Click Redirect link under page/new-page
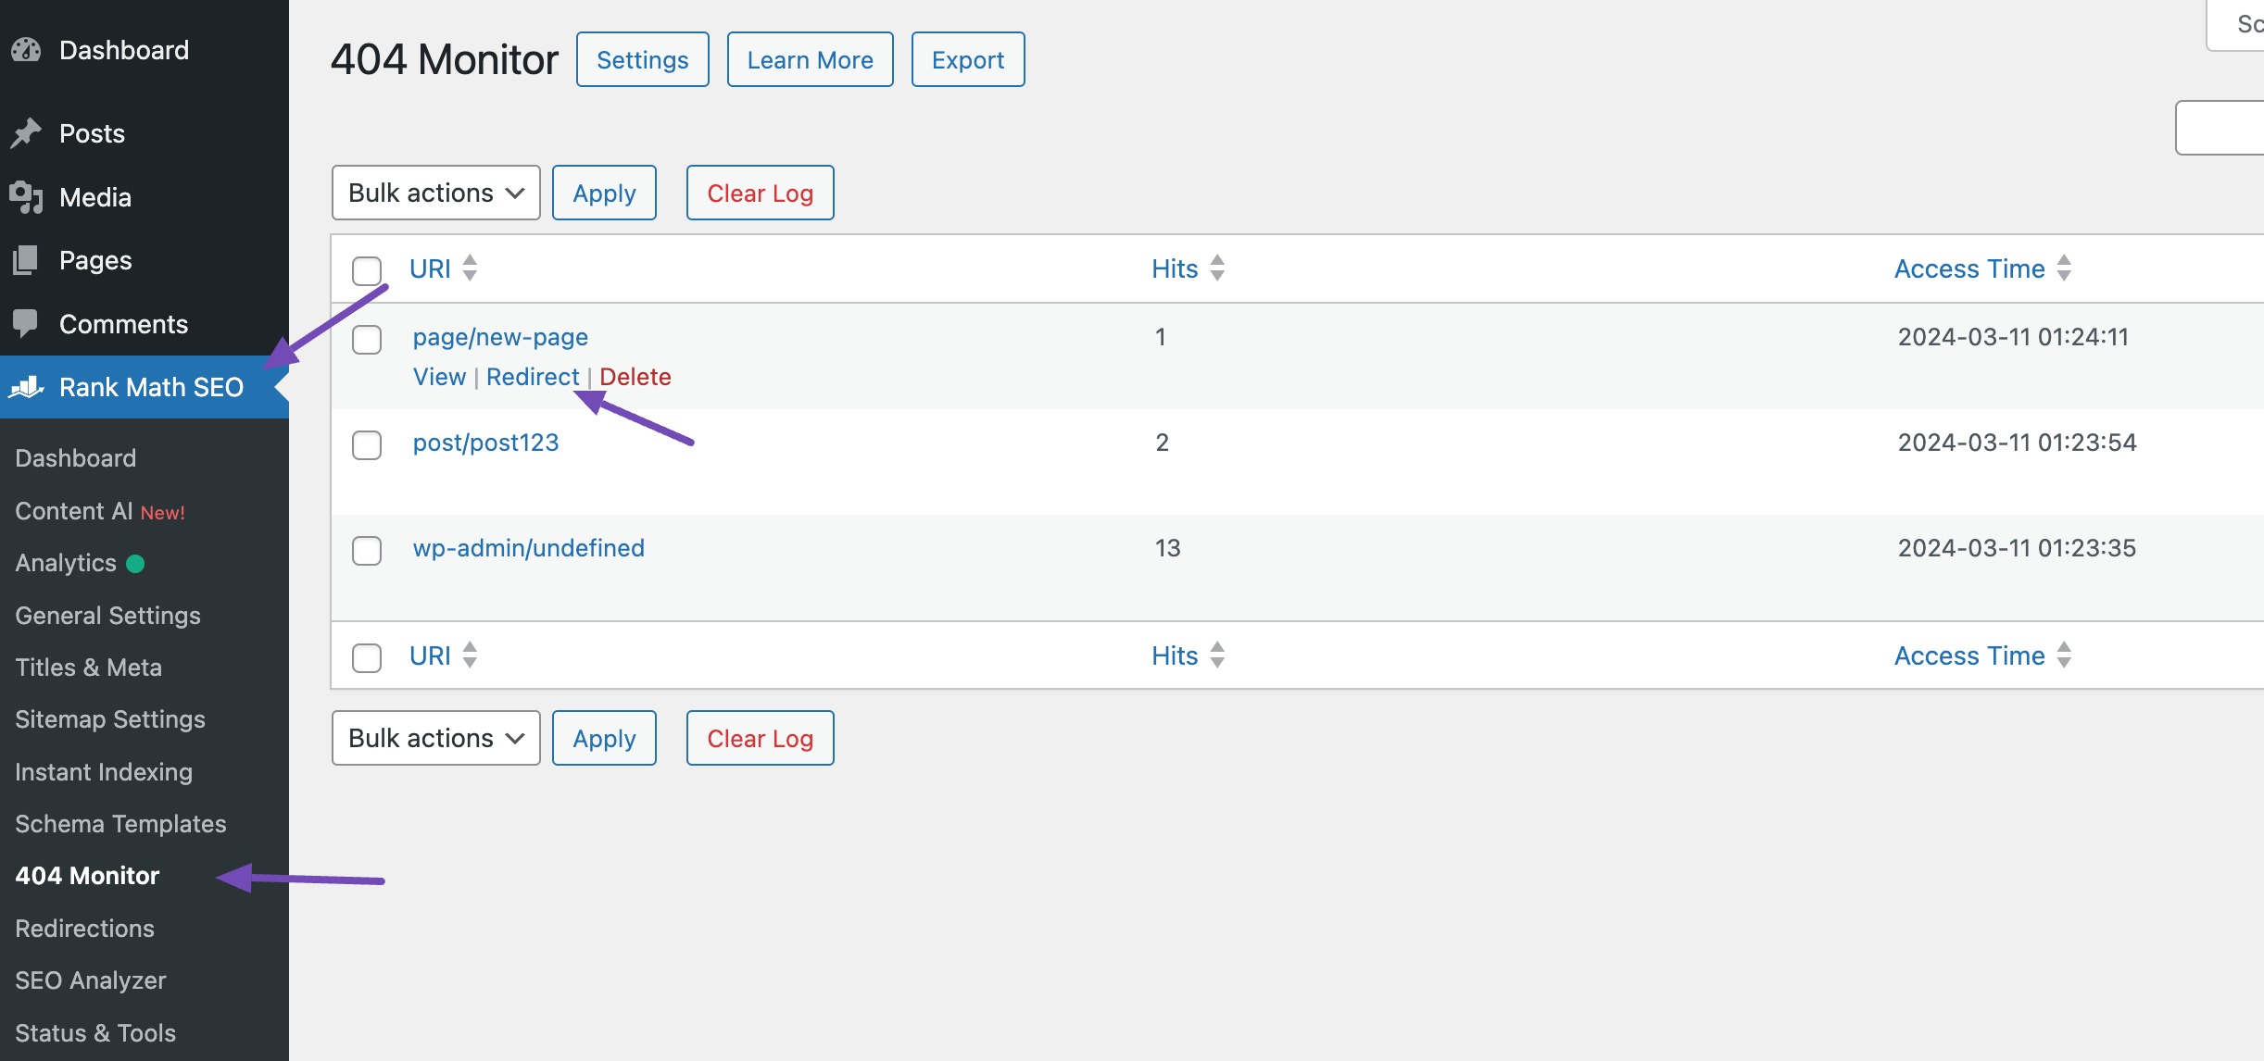 (x=533, y=377)
